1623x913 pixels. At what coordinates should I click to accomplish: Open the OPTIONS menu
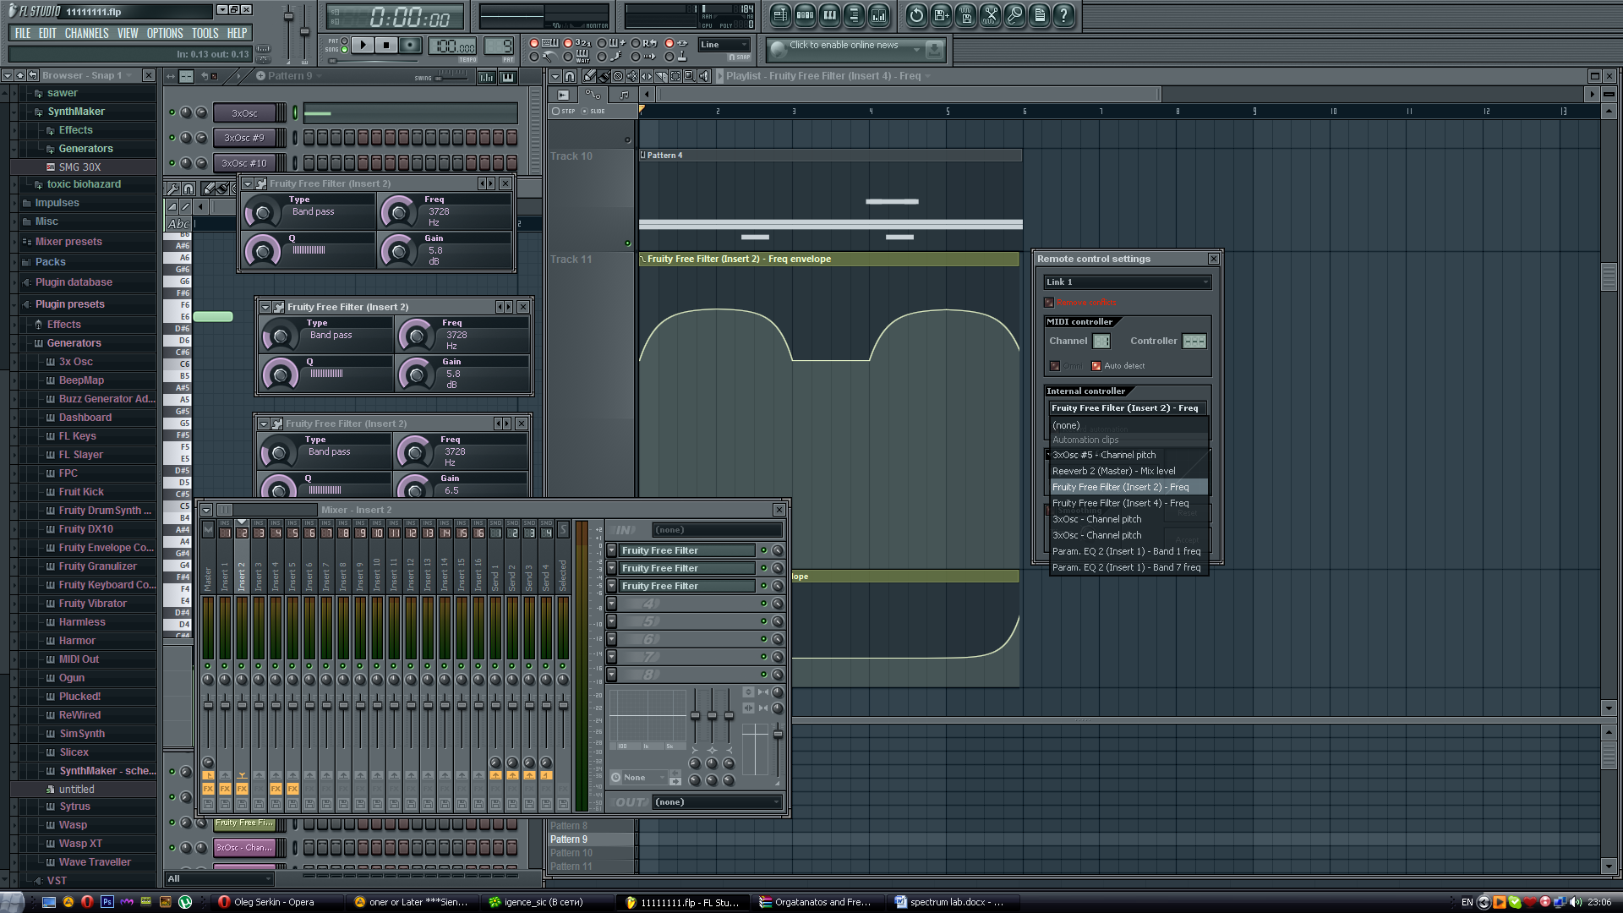[x=165, y=33]
